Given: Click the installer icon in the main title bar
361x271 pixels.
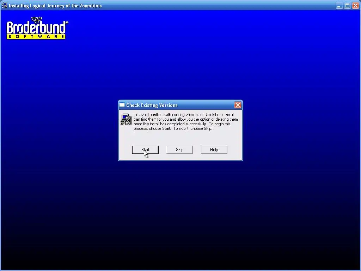Looking at the screenshot, I should pyautogui.click(x=4, y=5).
